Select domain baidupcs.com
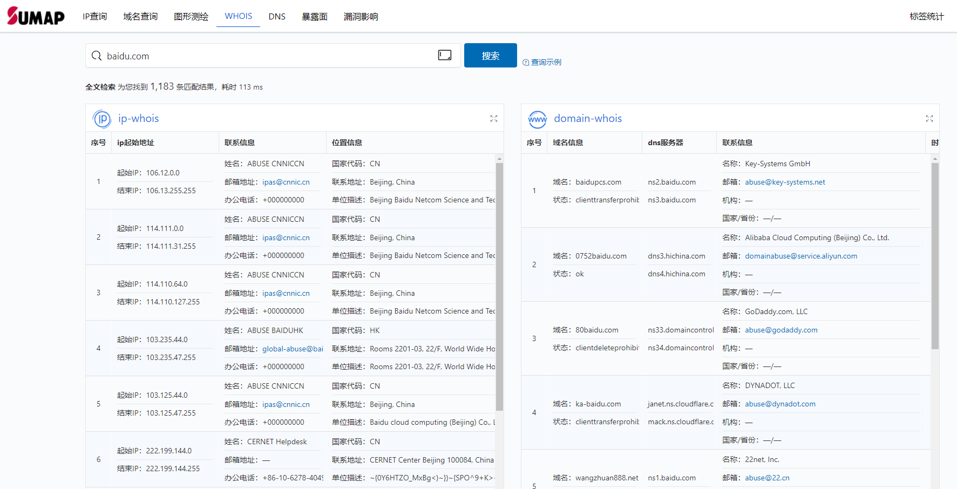This screenshot has height=489, width=957. (598, 182)
